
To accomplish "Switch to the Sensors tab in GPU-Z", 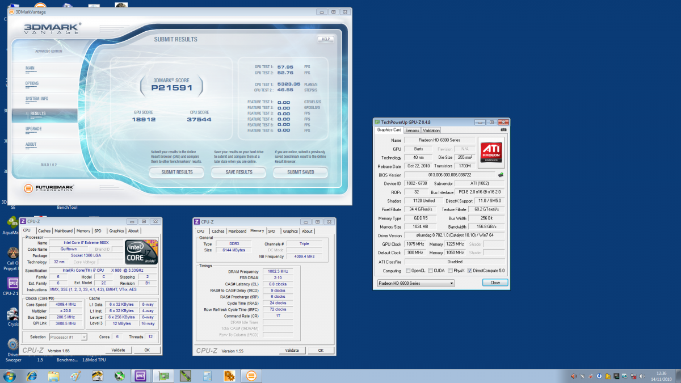I will pos(411,130).
